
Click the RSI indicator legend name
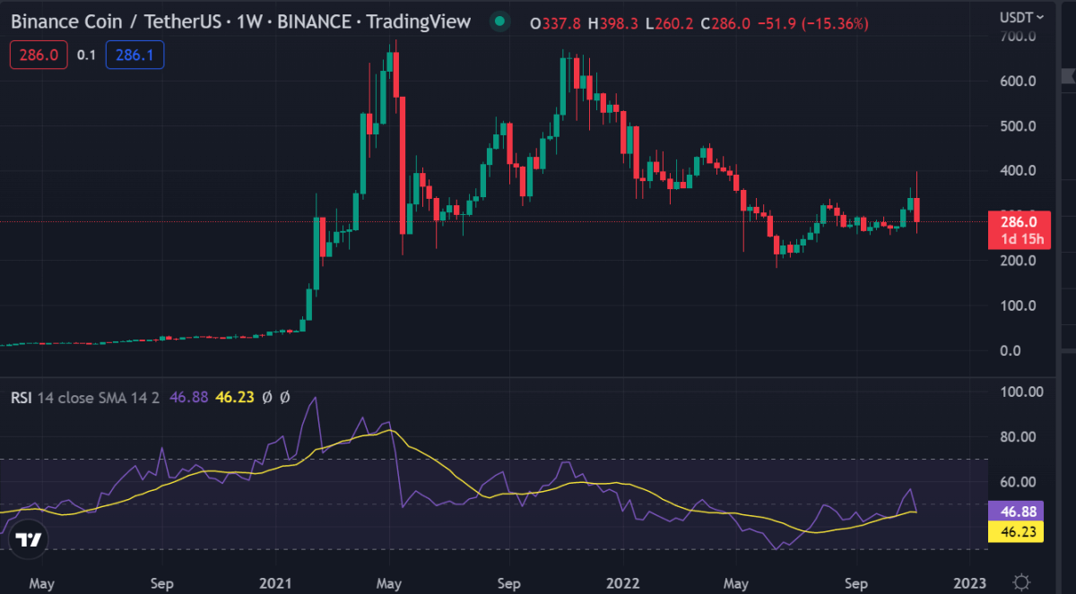click(x=22, y=397)
